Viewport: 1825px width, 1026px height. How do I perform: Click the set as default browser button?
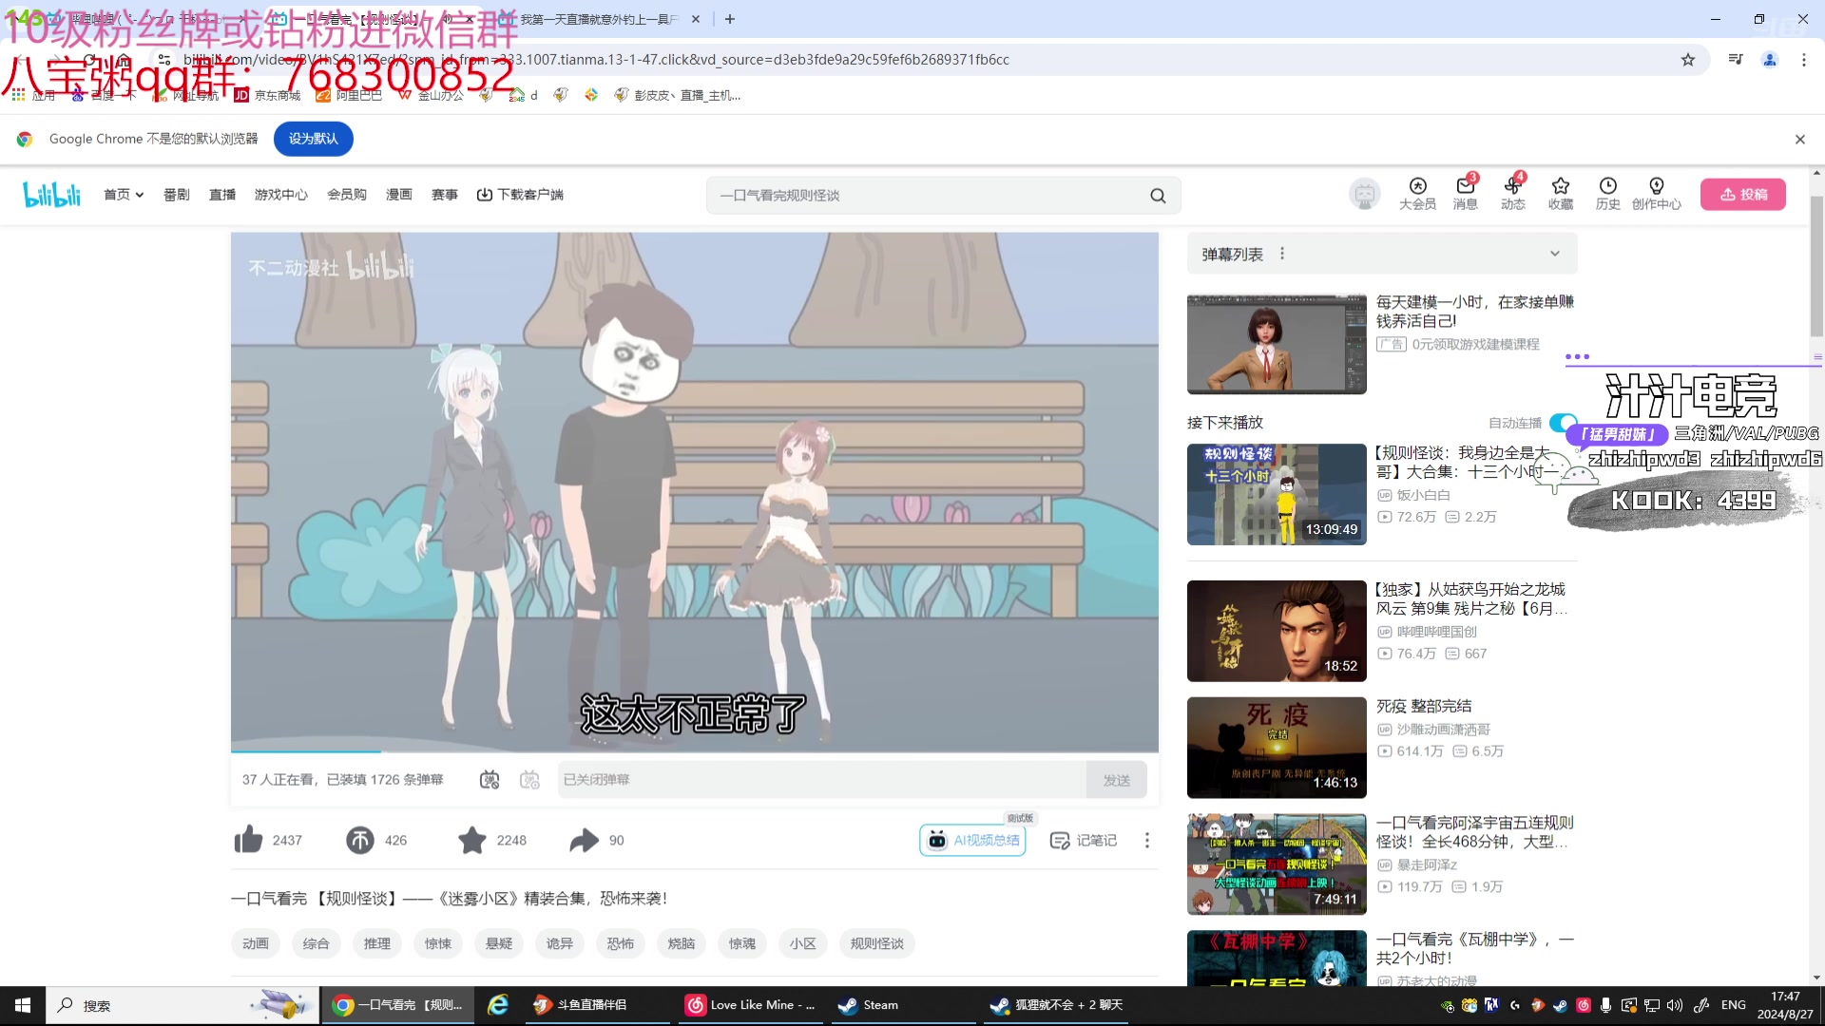(x=313, y=139)
